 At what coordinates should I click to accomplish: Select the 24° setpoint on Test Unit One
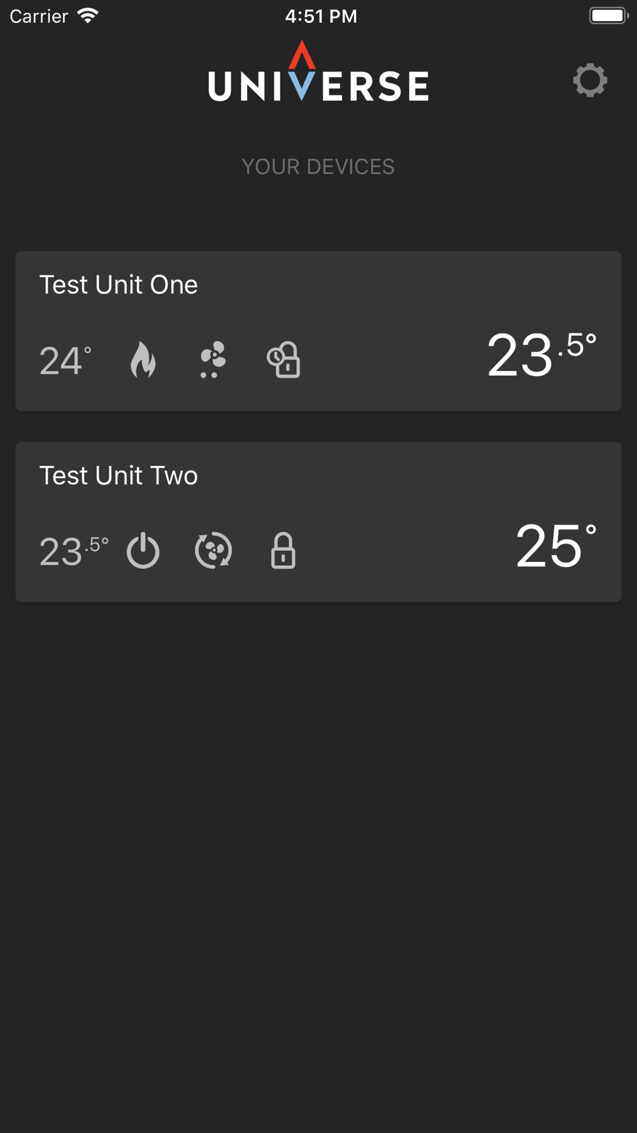(x=66, y=361)
